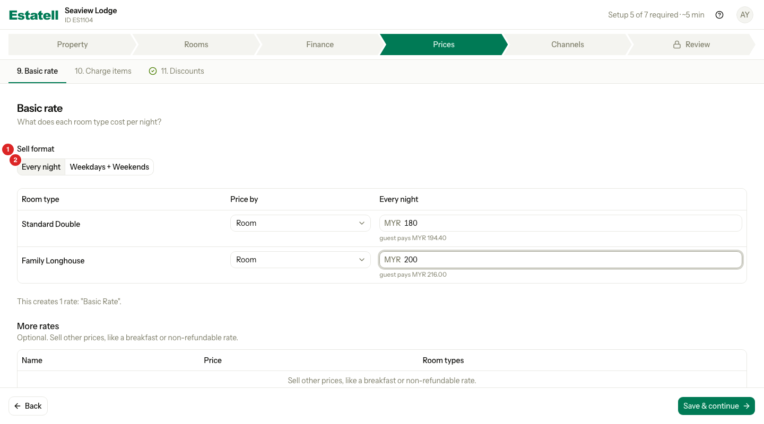Select the Prices step
This screenshot has height=424, width=764.
pyautogui.click(x=444, y=45)
